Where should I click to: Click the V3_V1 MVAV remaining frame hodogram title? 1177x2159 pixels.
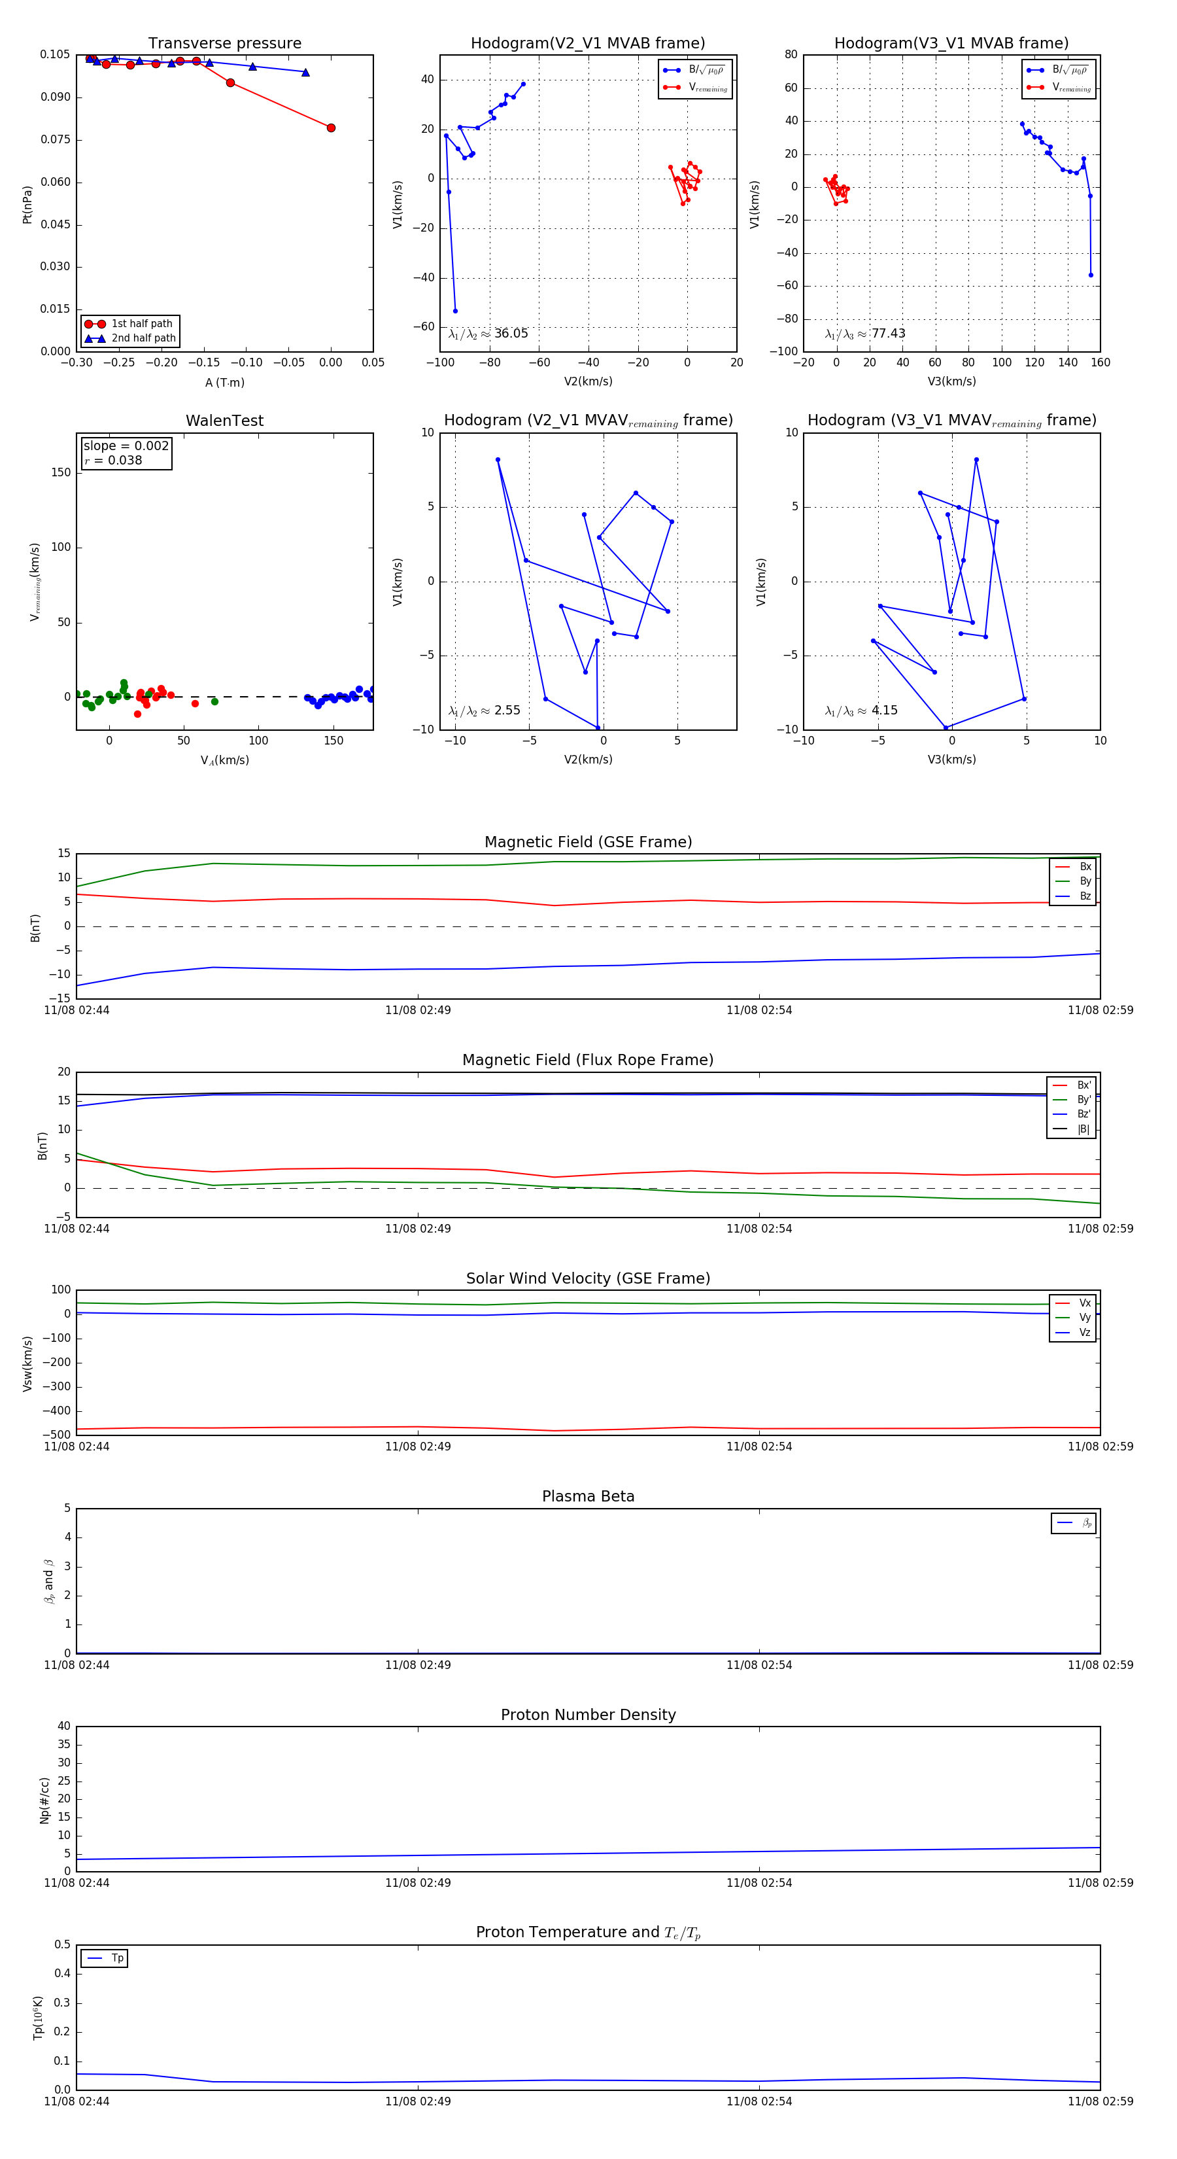click(x=951, y=421)
